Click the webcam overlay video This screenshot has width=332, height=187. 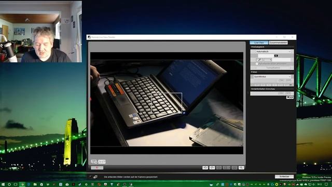coord(41,32)
